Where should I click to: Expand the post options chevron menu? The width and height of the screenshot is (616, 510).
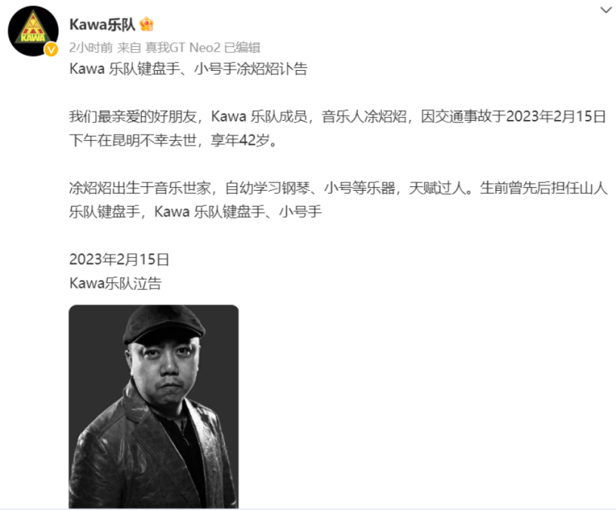[x=606, y=10]
